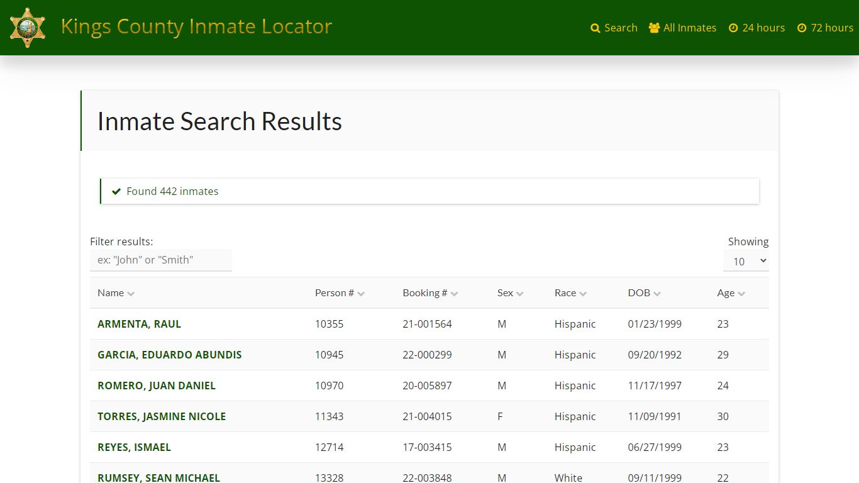Click the F sex value for Jasmine Torres
Screen dimensions: 859x483
click(x=500, y=416)
